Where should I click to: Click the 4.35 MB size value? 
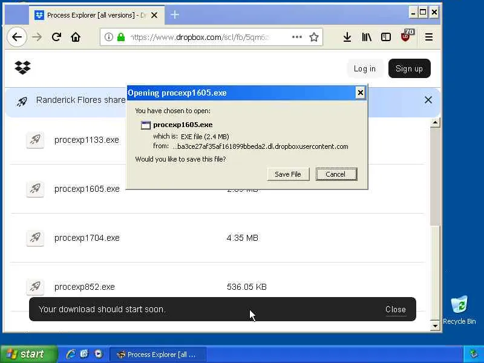click(x=243, y=238)
